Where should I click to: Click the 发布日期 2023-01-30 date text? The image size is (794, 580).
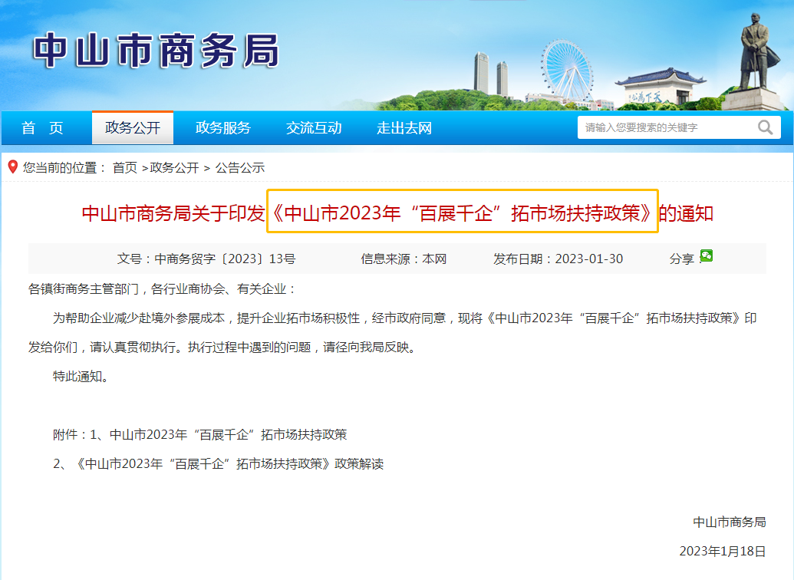[558, 259]
